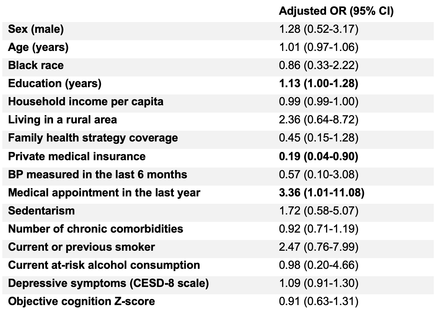Click the "Number of chronic comorbidities" label
This screenshot has width=436, height=311.
pos(96,229)
